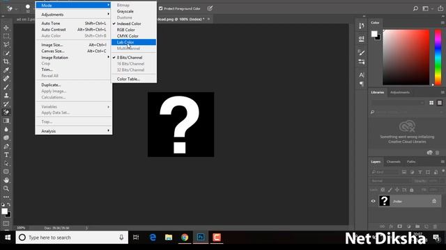Pick a color in the Color panel field
The height and width of the screenshot is (250, 446).
pyautogui.click(x=406, y=57)
